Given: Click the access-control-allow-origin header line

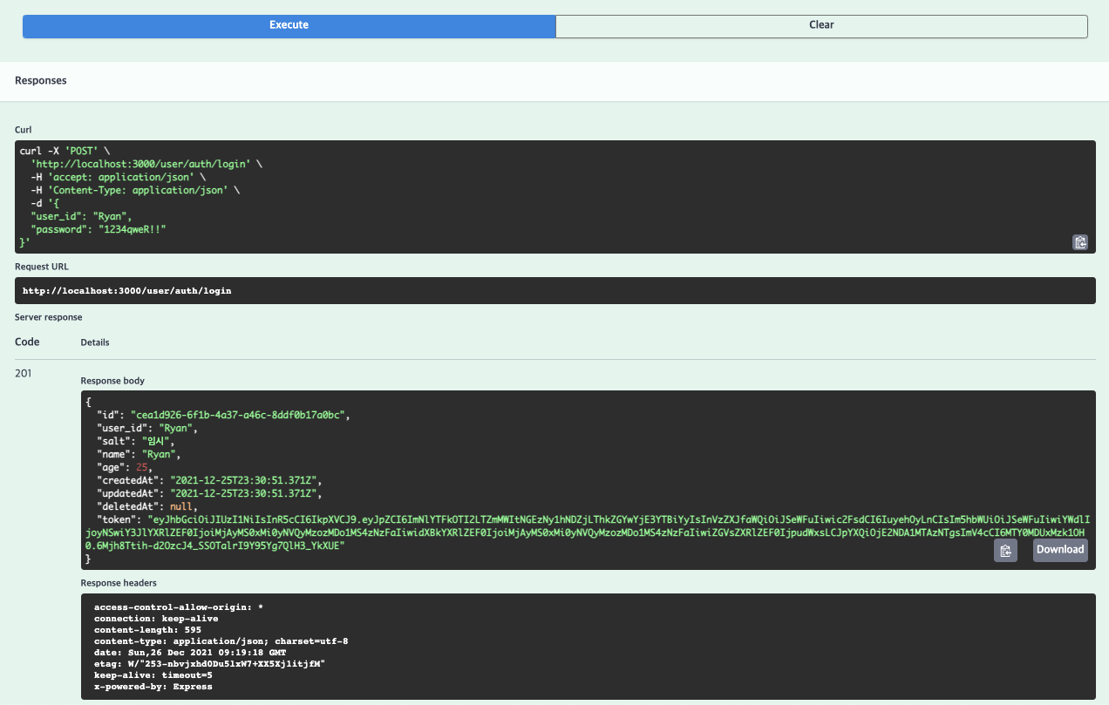Looking at the screenshot, I should 179,607.
